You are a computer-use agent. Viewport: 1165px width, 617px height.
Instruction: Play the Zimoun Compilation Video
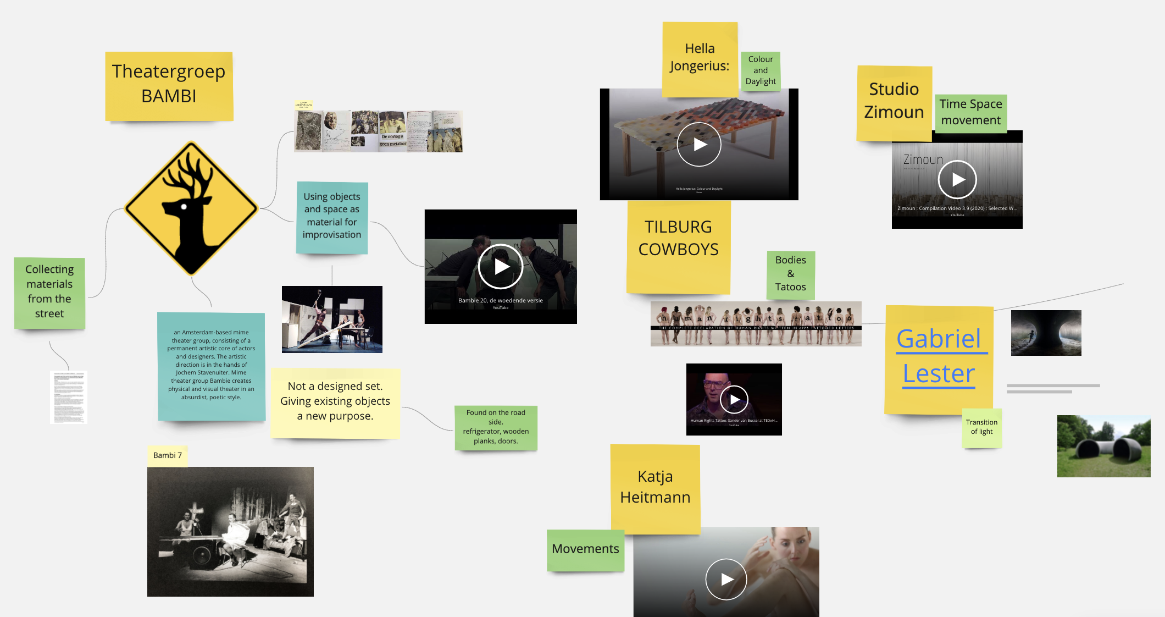tap(957, 179)
